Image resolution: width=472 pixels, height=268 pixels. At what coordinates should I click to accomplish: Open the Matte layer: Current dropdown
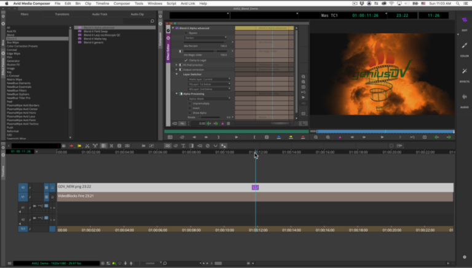click(x=209, y=79)
